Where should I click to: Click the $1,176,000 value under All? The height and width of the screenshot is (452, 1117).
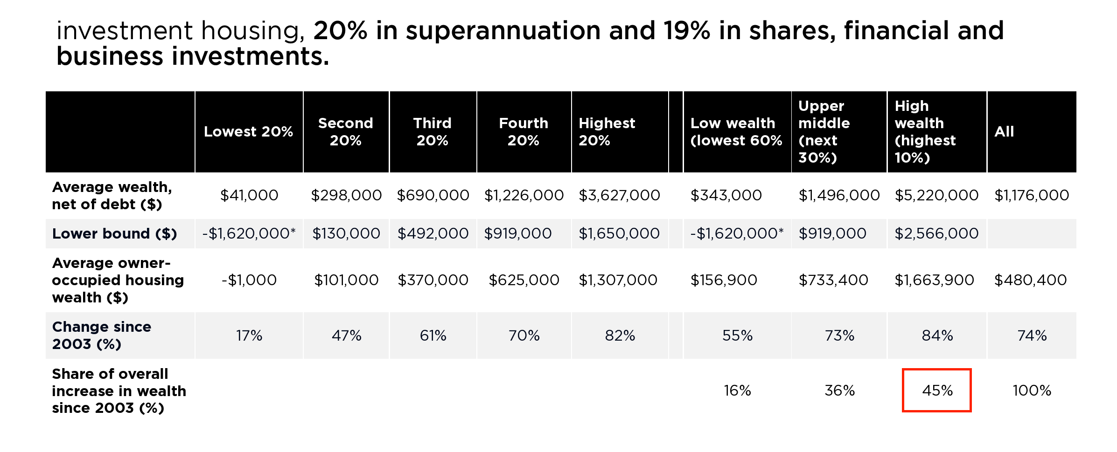pyautogui.click(x=1031, y=195)
